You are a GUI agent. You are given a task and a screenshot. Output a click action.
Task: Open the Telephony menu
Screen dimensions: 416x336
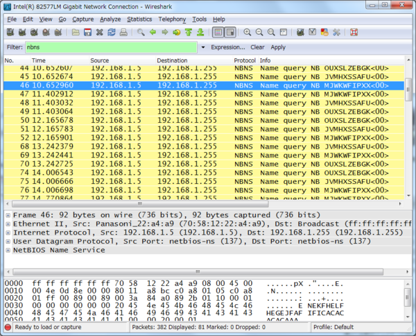172,19
